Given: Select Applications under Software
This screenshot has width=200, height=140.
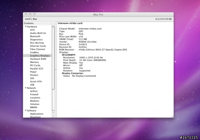Looking at the screenshot, I should click(x=37, y=114).
